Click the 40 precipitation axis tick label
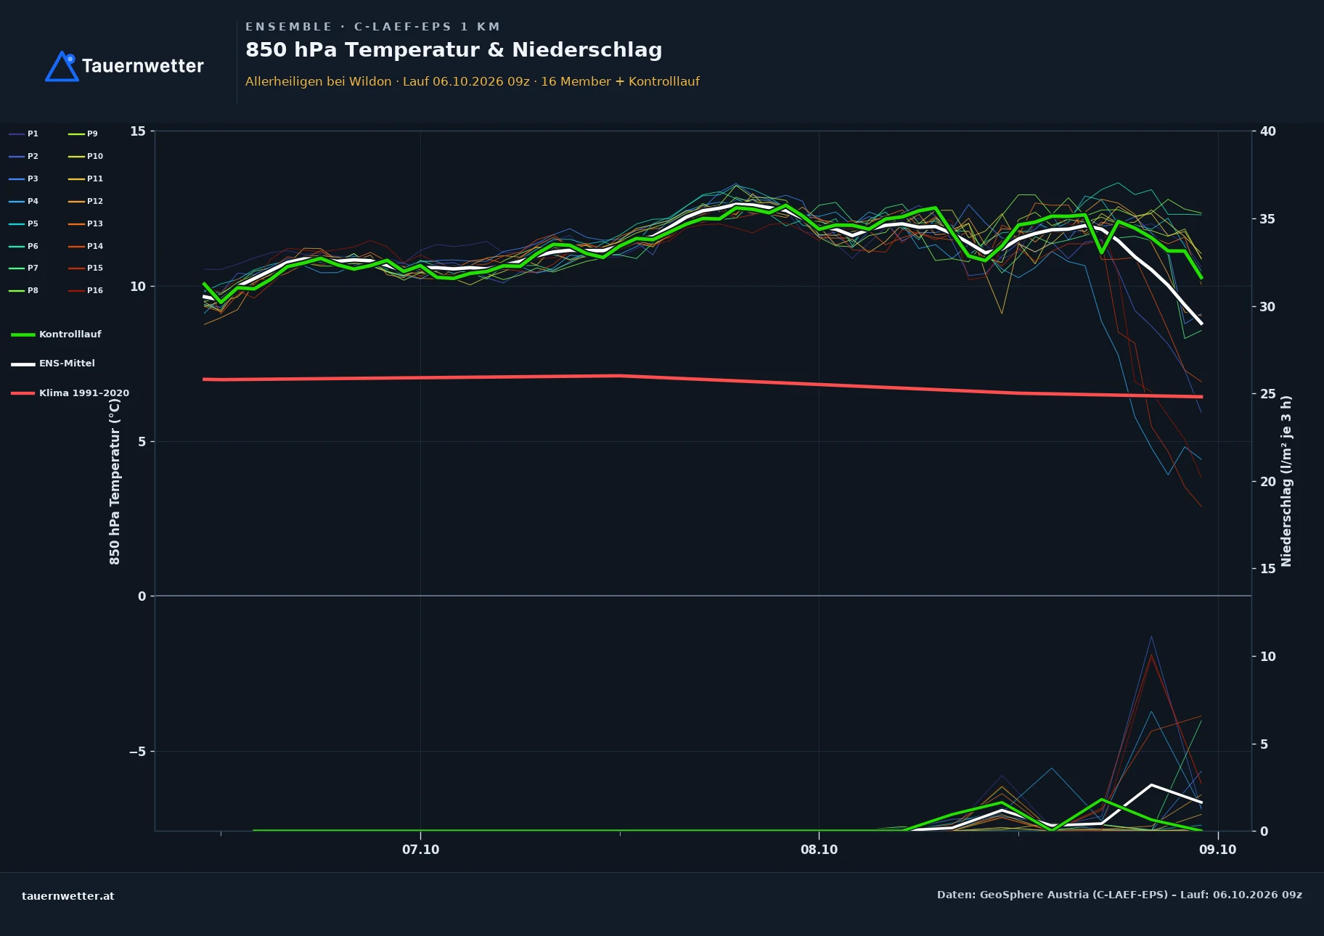The image size is (1324, 936). pos(1268,131)
